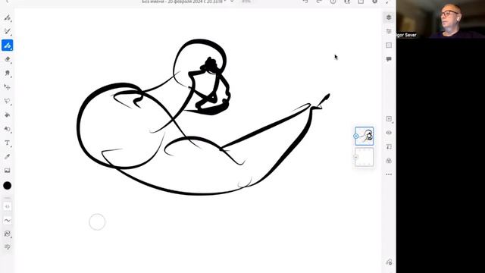Select the Eyedropper tool

click(x=7, y=157)
